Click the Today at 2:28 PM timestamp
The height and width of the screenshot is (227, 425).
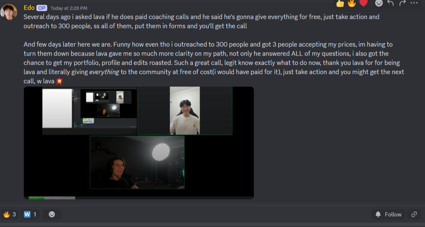pos(69,8)
